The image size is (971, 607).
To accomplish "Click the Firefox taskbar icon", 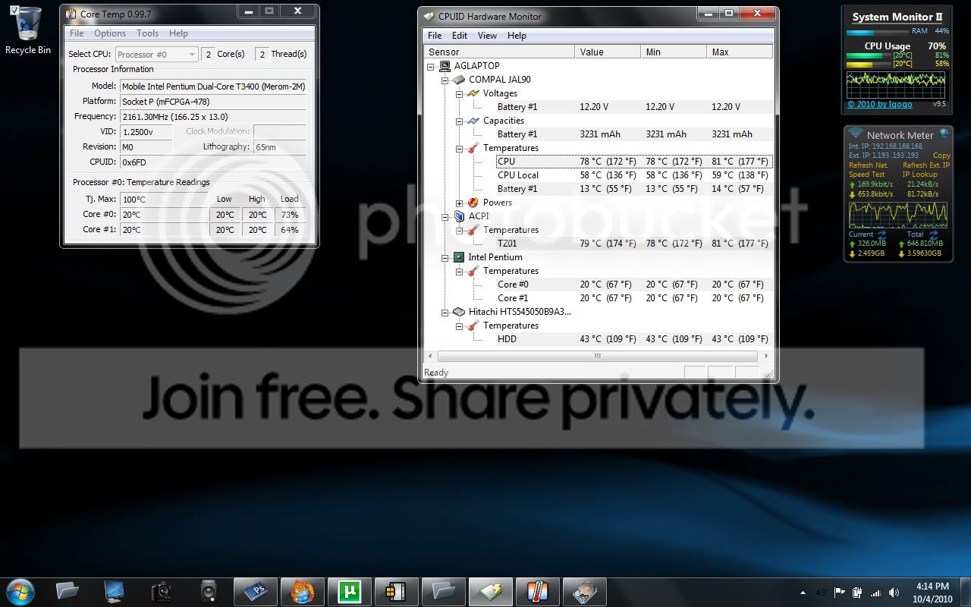I will click(302, 591).
